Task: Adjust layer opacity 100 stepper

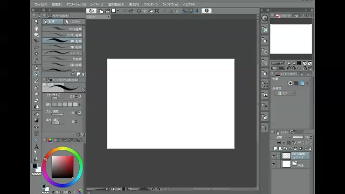Action: point(311,137)
